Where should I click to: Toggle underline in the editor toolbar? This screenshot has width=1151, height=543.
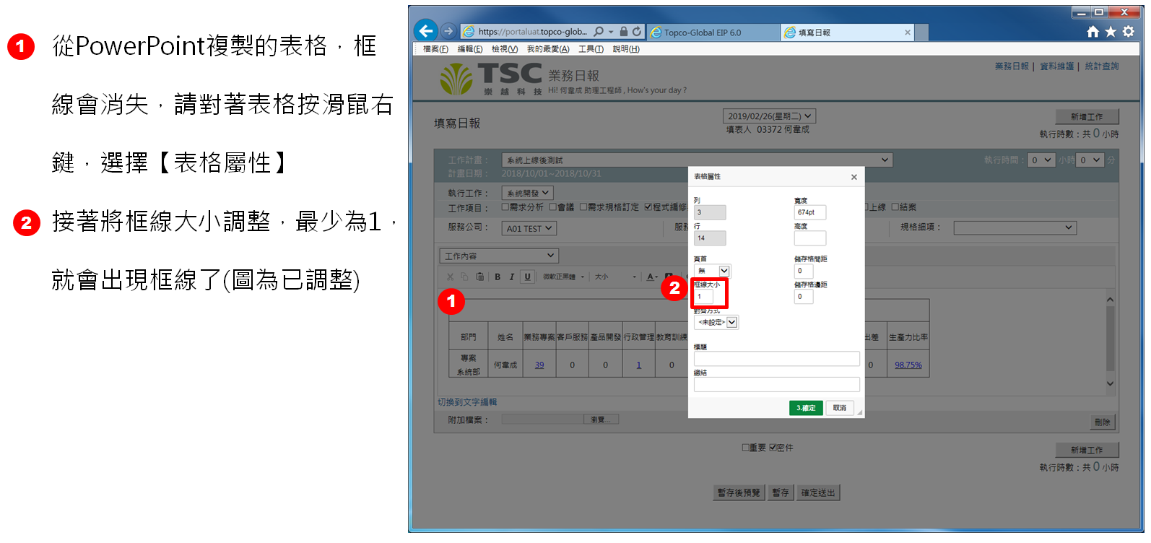coord(527,277)
